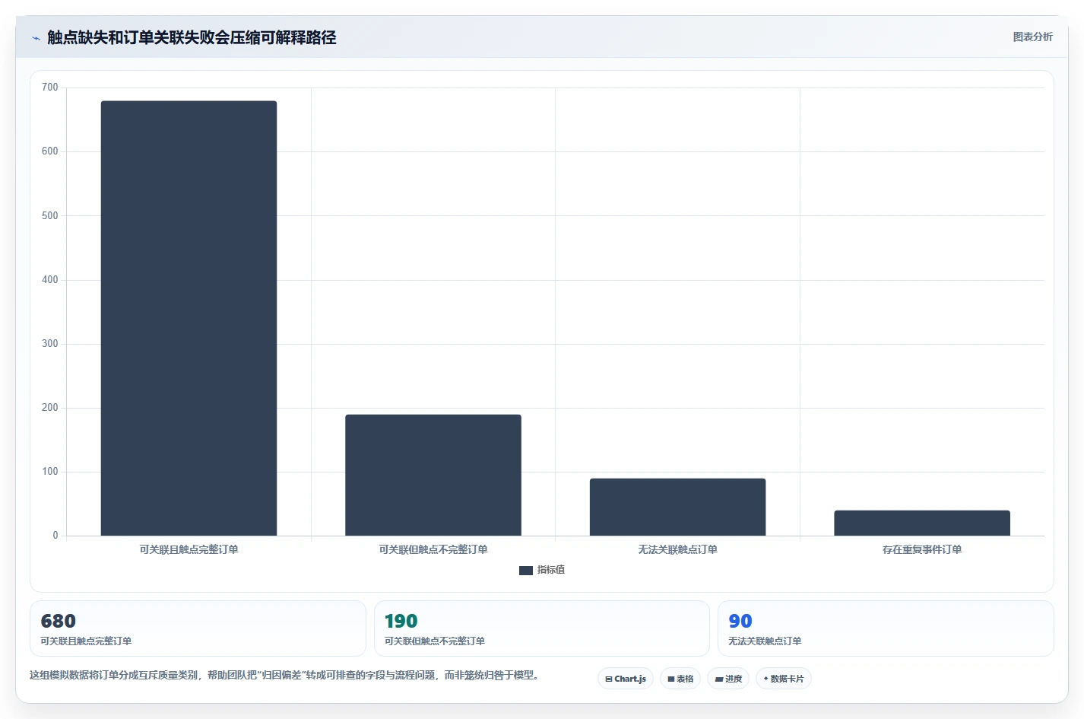This screenshot has width=1084, height=719.
Task: Open the 190 data card
Action: [x=541, y=628]
